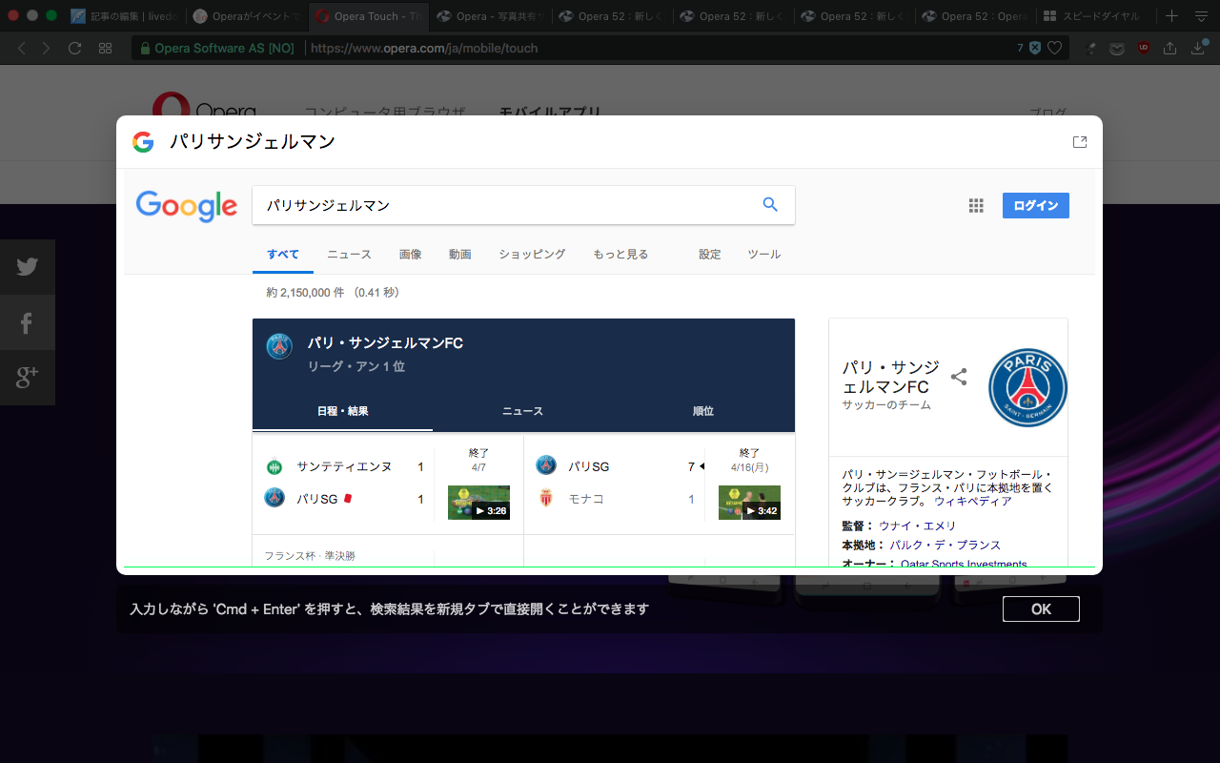
Task: Click the Google+ share sidebar icon
Action: tap(27, 378)
